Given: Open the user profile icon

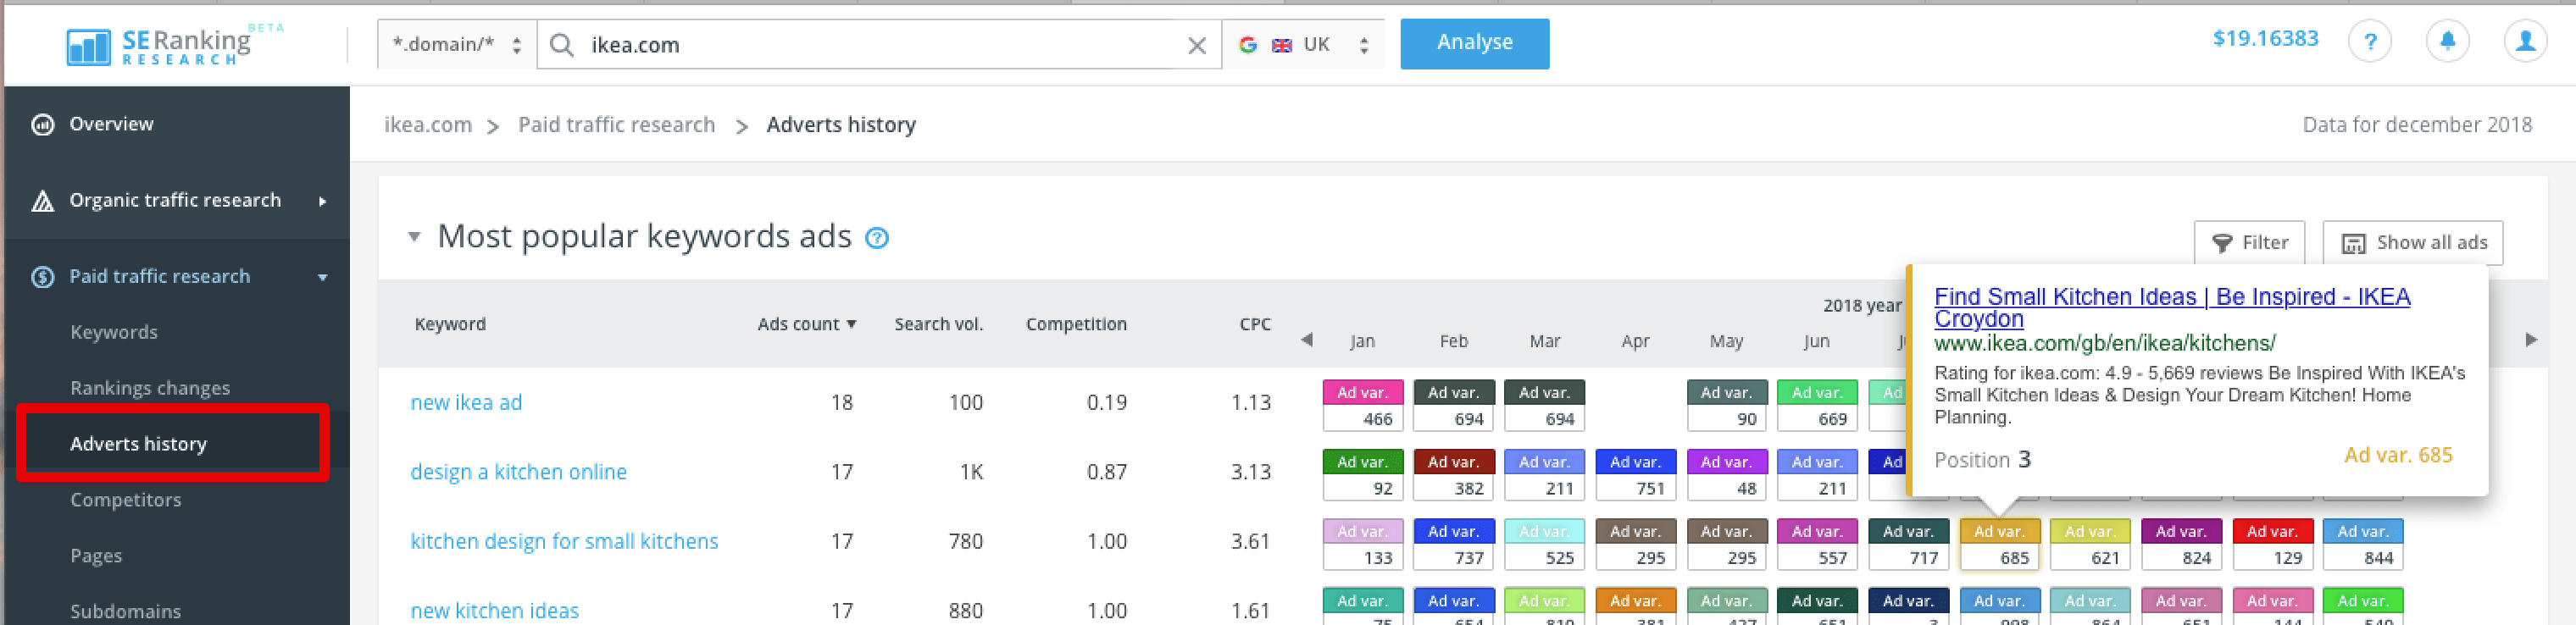Looking at the screenshot, I should (x=2524, y=42).
